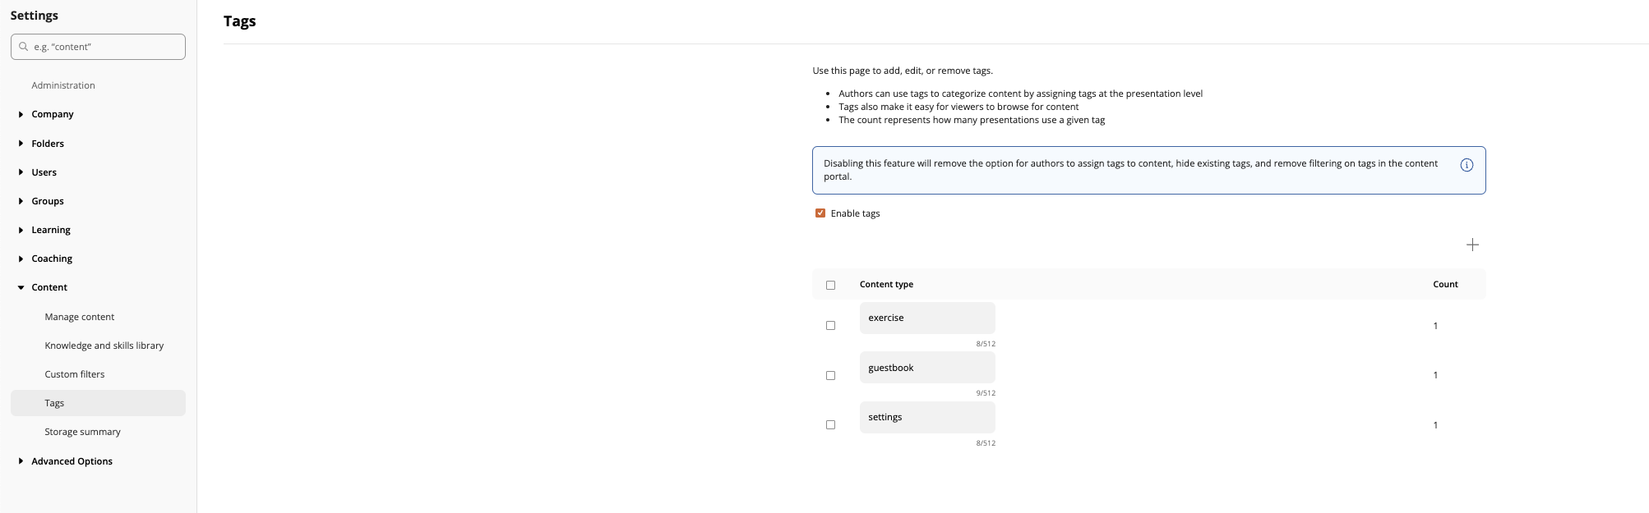Image resolution: width=1649 pixels, height=513 pixels.
Task: Expand the Learning section
Action: 21,230
